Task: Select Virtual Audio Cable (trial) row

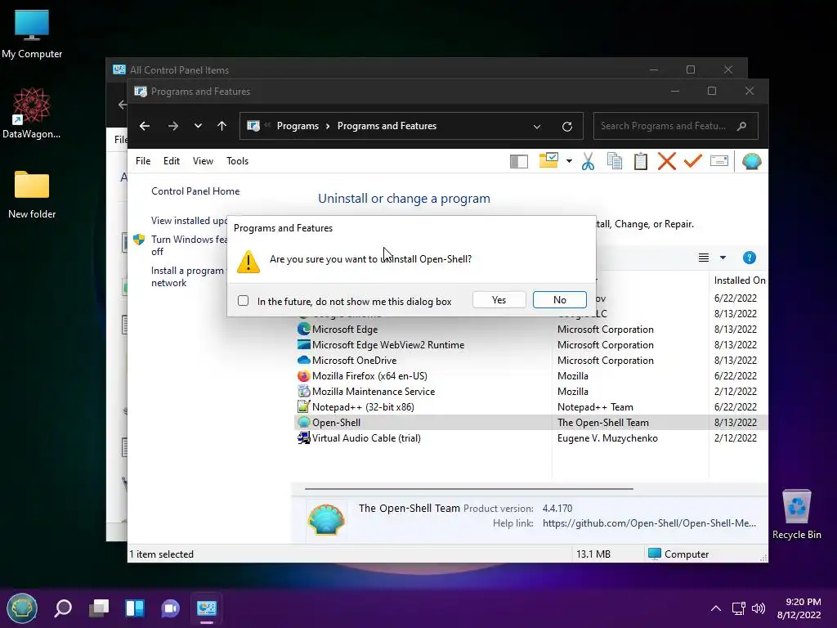Action: [x=531, y=438]
